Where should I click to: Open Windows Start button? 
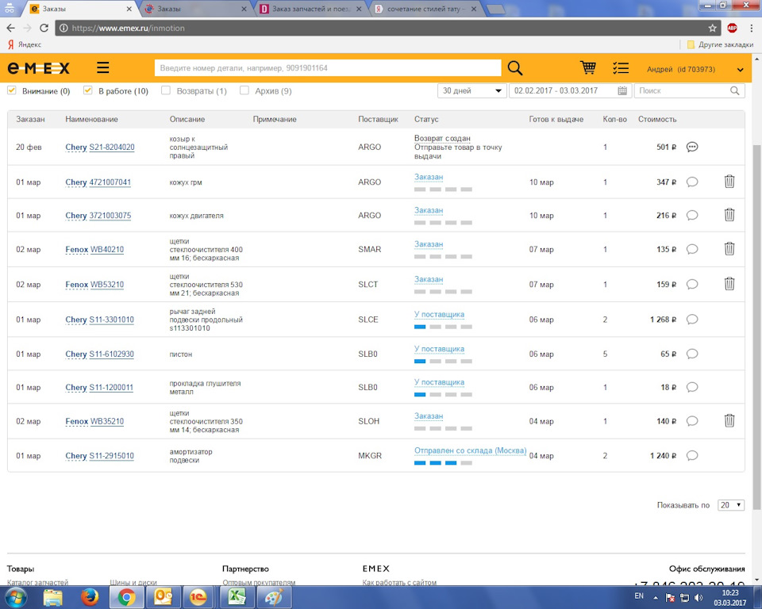tap(16, 597)
